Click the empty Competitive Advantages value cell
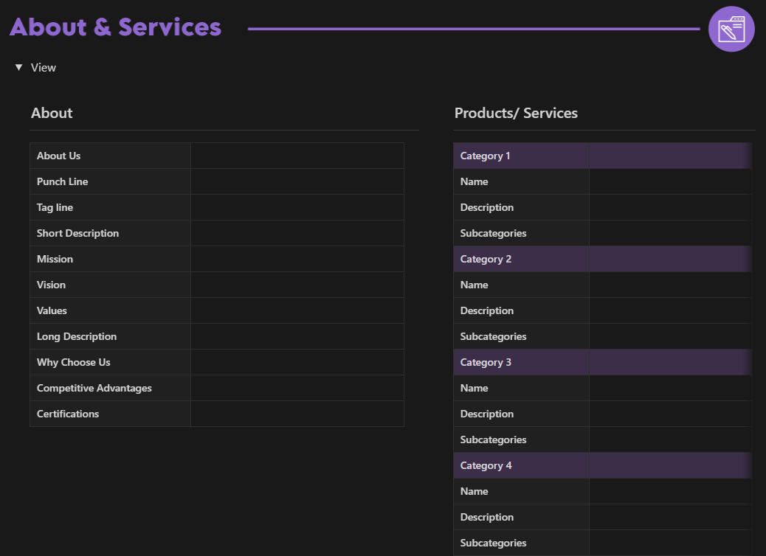The image size is (766, 556). (x=297, y=388)
